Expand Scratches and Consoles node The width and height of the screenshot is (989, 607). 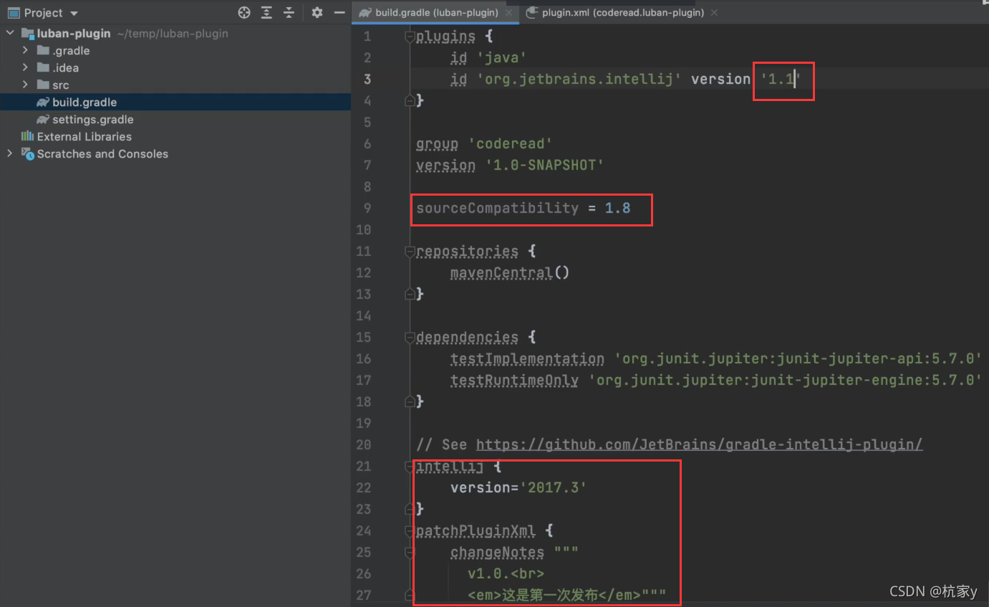click(10, 153)
